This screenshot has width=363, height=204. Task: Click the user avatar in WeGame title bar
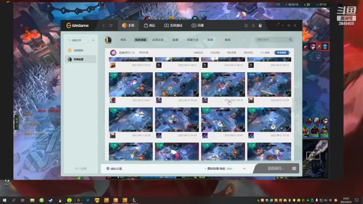coord(260,25)
